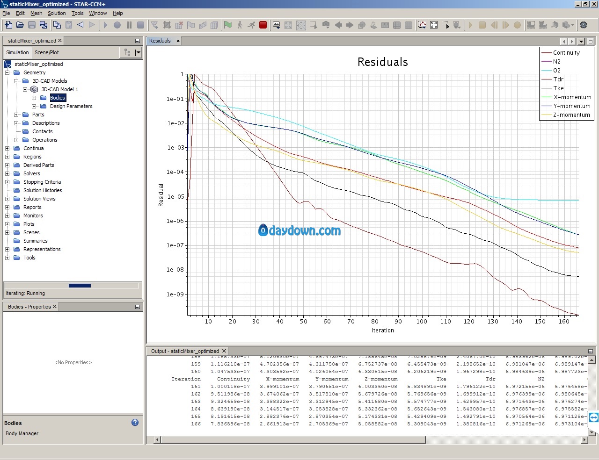Click the green Initialize Solution flag
The image size is (599, 460).
point(228,25)
